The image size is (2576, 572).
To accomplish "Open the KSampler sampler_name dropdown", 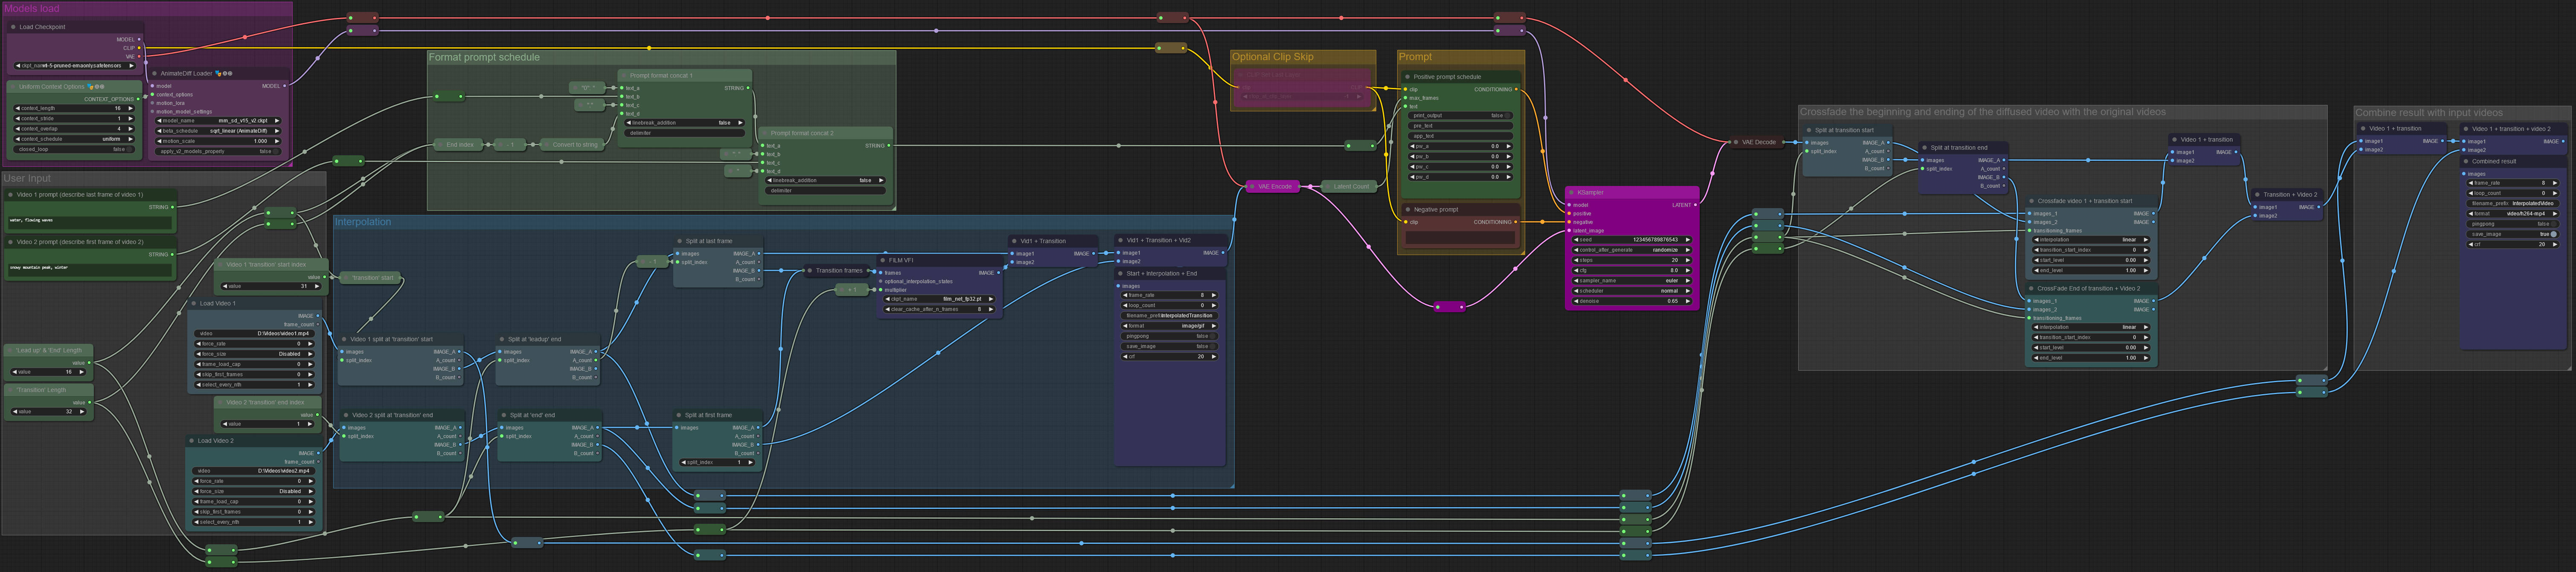I will 1631,281.
